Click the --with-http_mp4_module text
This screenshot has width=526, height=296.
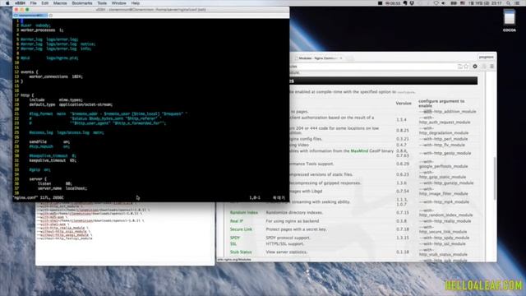pos(444,201)
